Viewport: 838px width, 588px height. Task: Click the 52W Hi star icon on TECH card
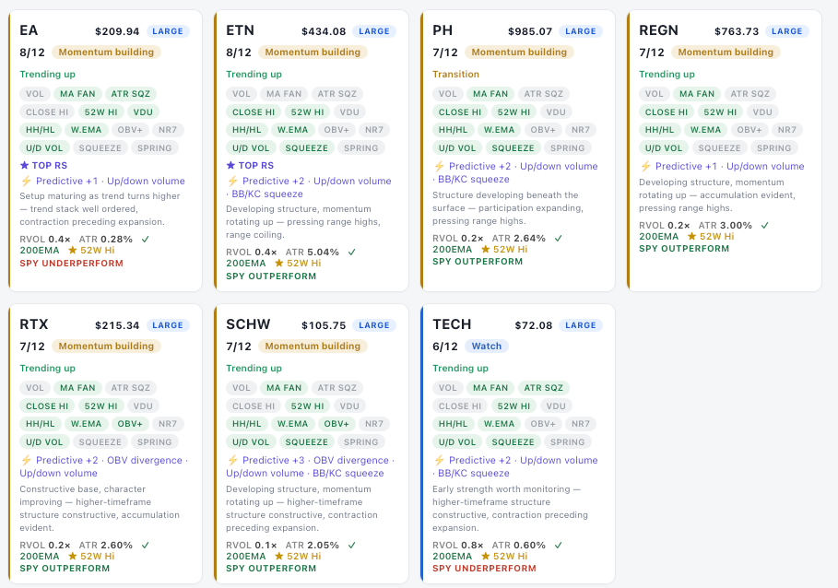click(485, 556)
